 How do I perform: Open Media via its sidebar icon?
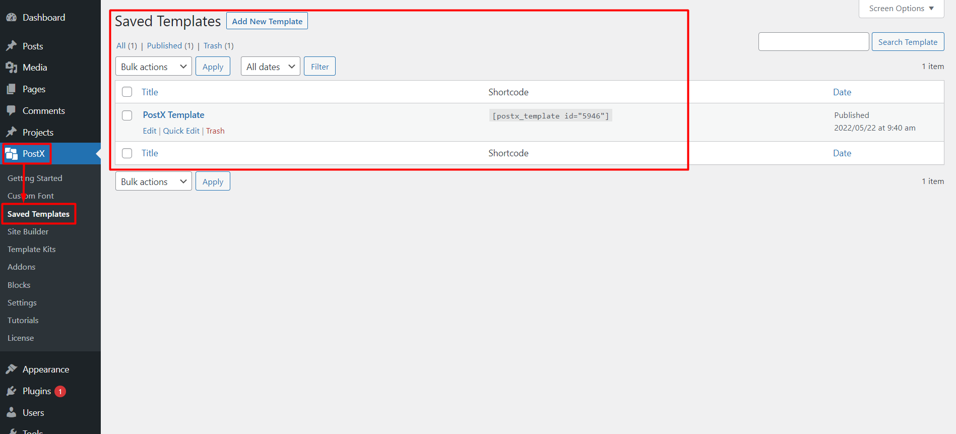(x=11, y=68)
